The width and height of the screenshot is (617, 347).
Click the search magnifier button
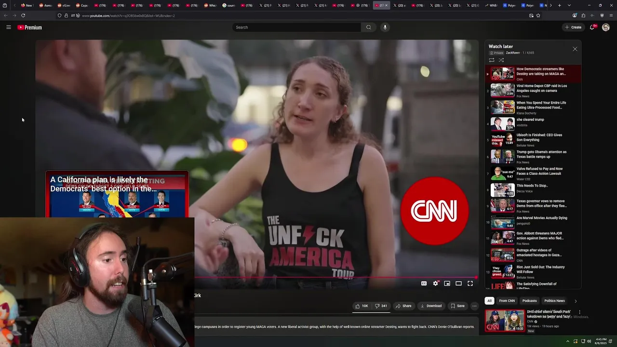(x=369, y=27)
